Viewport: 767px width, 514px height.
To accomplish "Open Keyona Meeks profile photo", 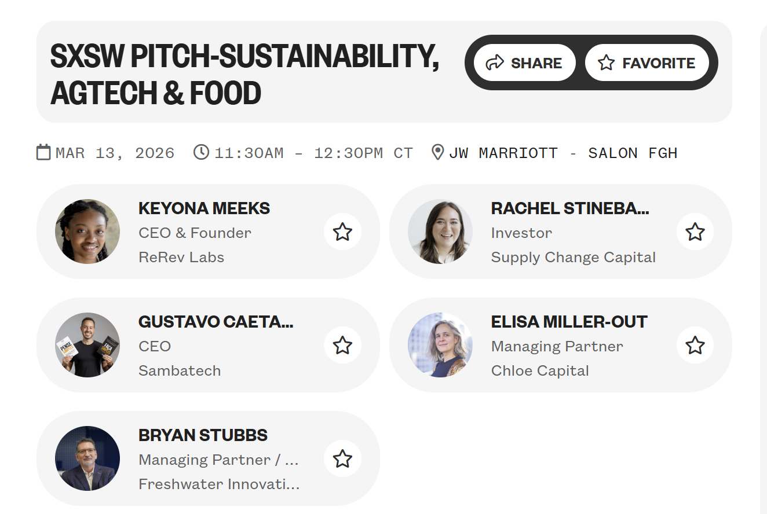I will click(x=87, y=232).
